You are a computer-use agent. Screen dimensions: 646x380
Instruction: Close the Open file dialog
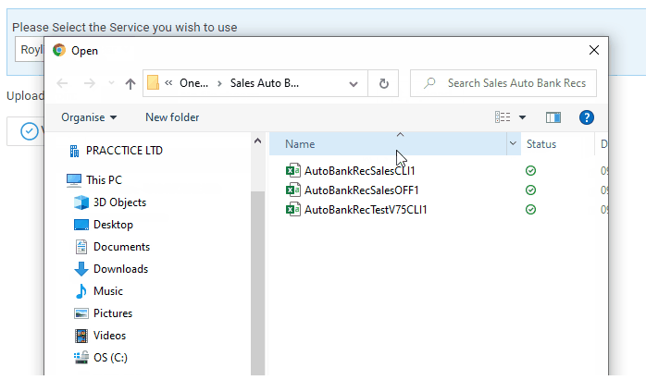click(592, 51)
